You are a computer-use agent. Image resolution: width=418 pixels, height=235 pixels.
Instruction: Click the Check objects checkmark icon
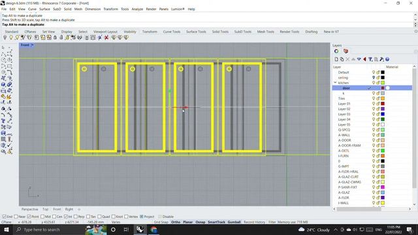[x=10, y=145]
